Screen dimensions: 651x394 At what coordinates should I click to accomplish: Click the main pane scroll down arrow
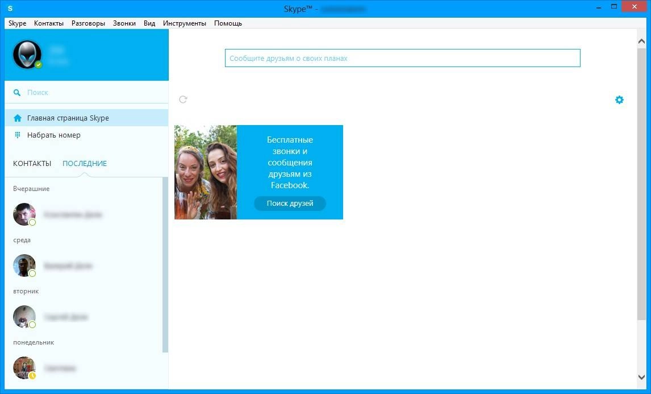641,377
